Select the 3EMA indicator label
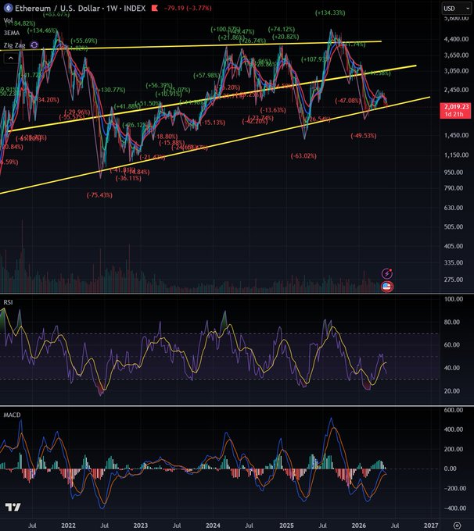The width and height of the screenshot is (474, 531). click(x=12, y=33)
